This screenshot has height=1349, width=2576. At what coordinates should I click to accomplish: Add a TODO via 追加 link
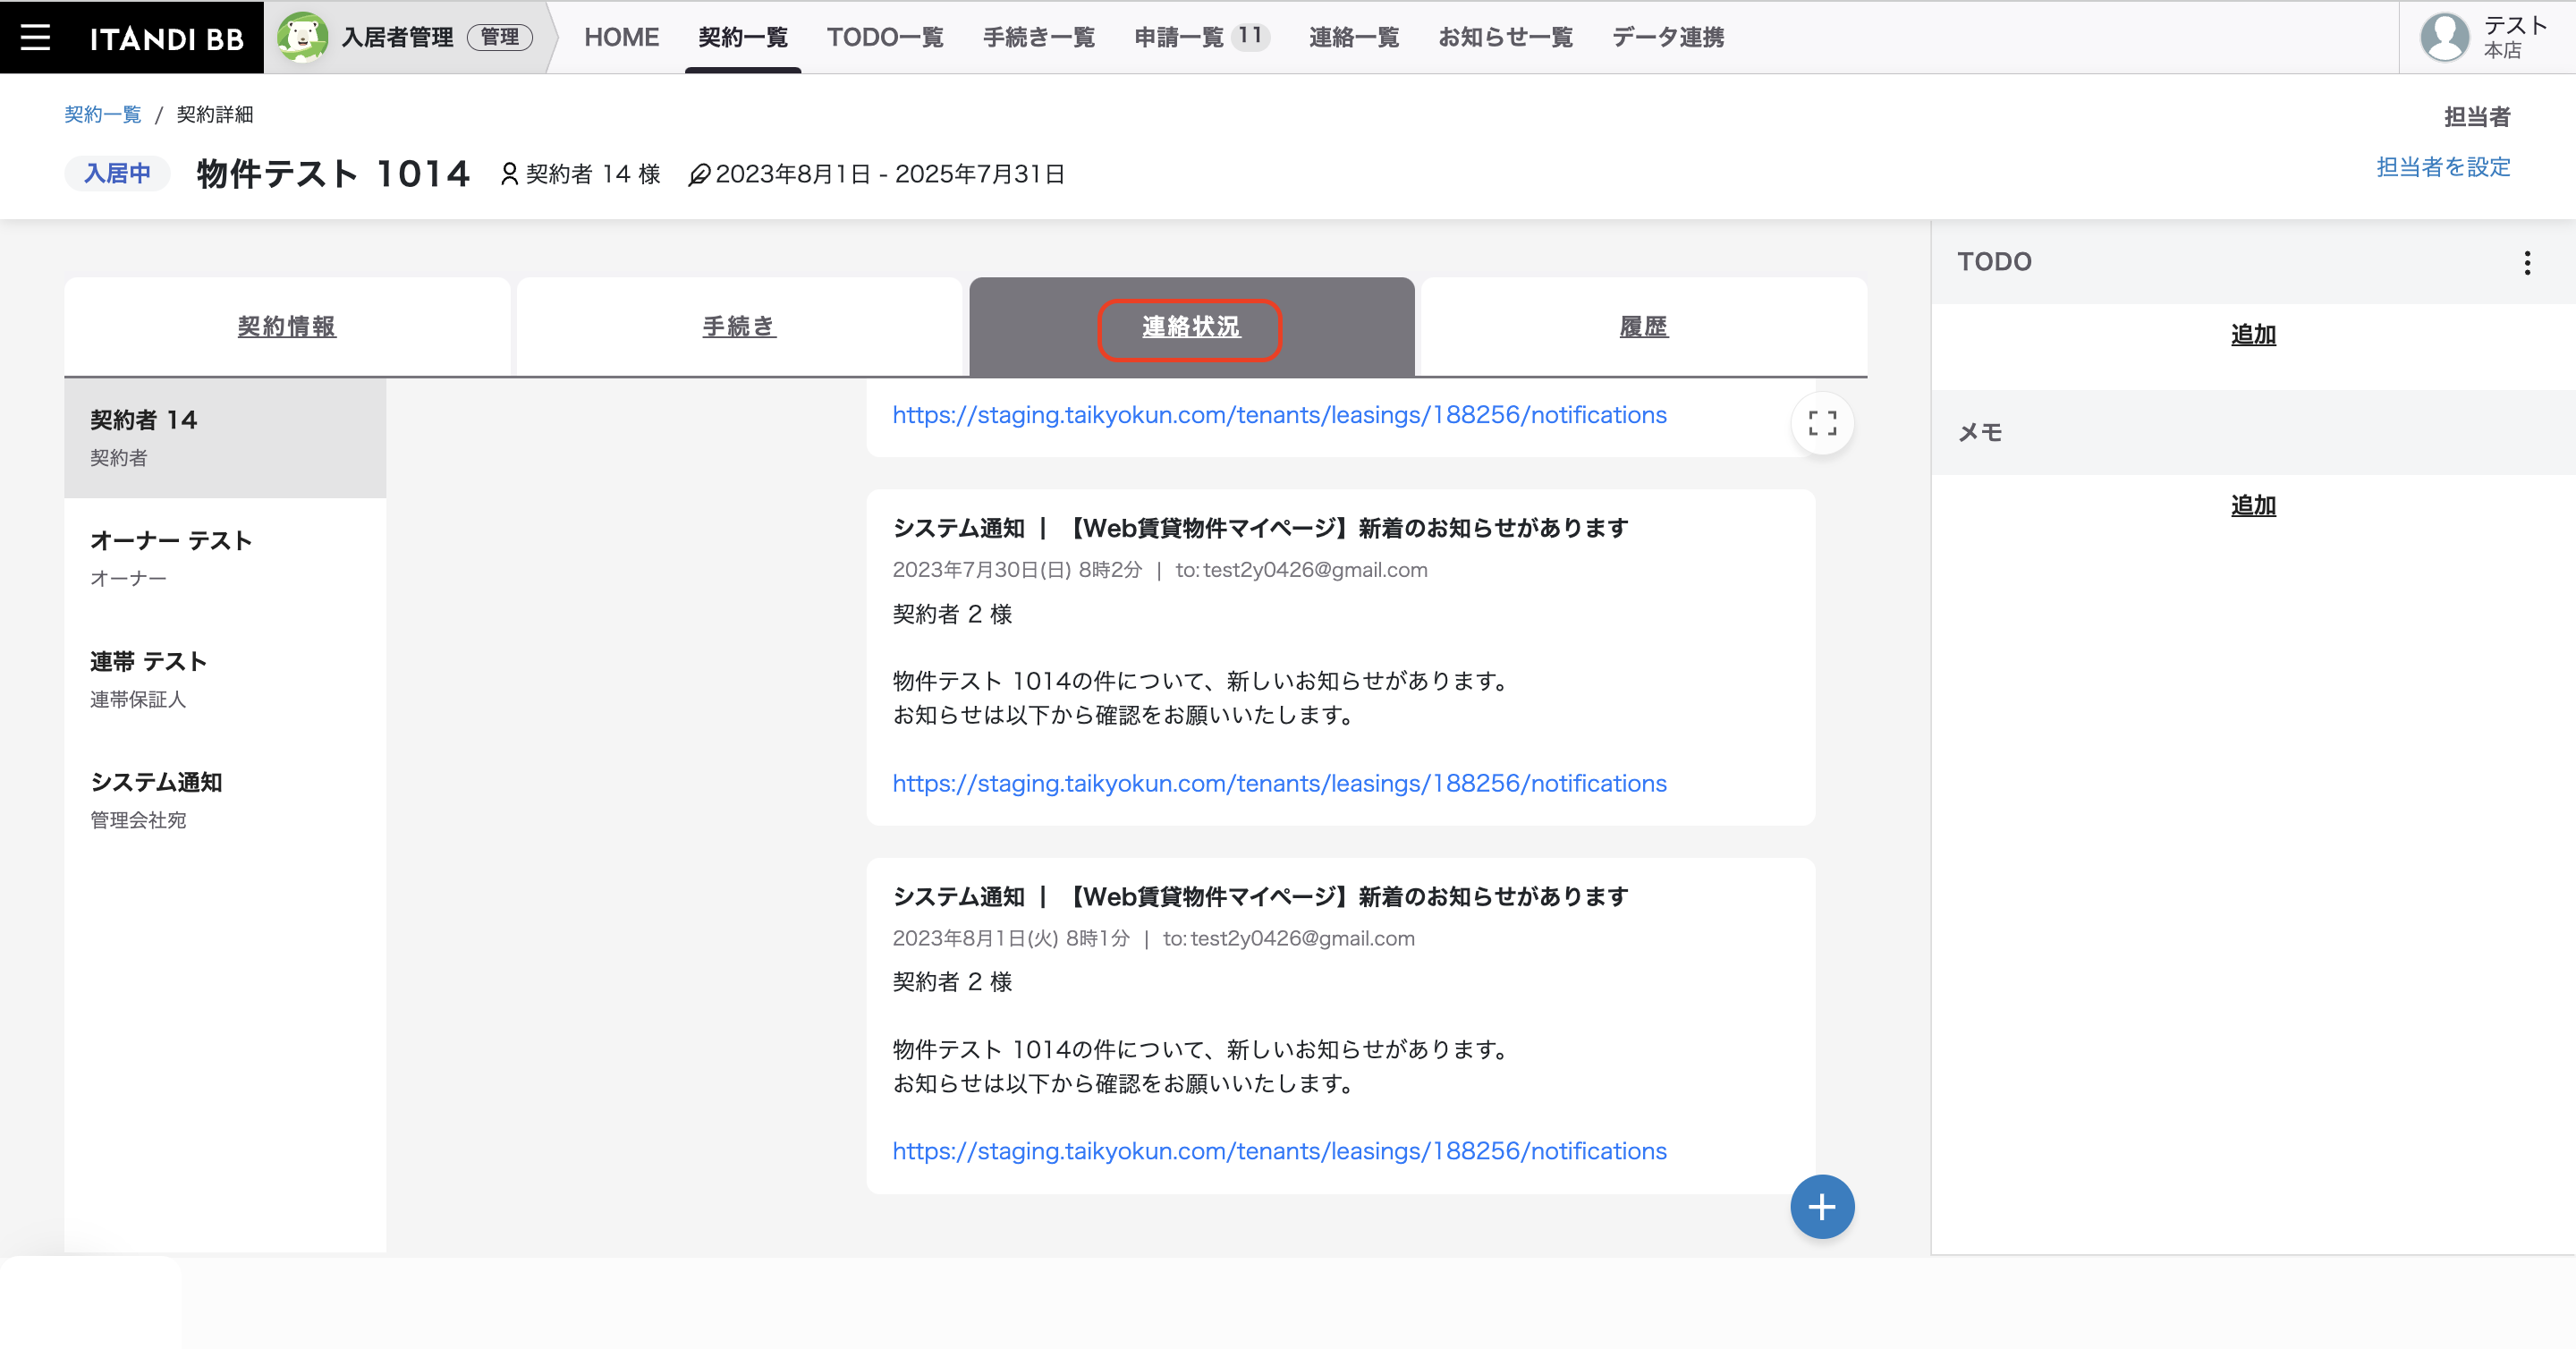tap(2253, 335)
